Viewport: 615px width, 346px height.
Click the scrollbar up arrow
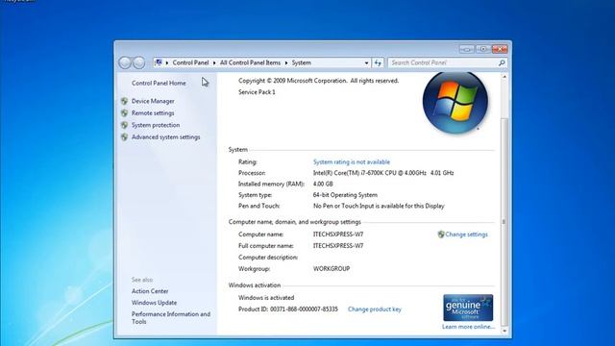tap(504, 77)
